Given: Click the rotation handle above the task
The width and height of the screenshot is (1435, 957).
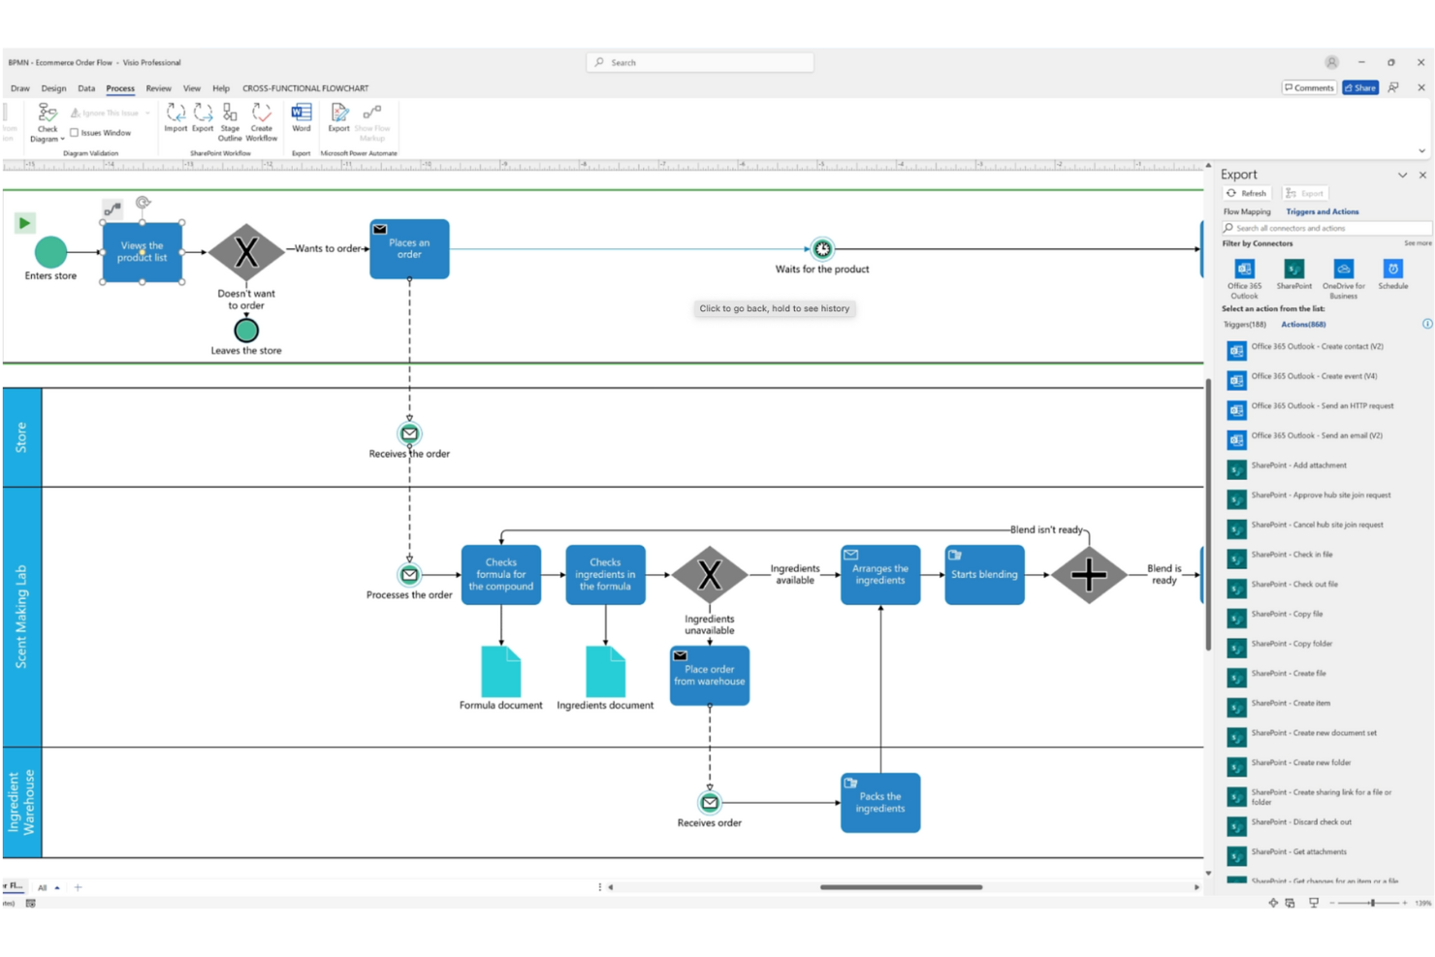Looking at the screenshot, I should tap(143, 203).
